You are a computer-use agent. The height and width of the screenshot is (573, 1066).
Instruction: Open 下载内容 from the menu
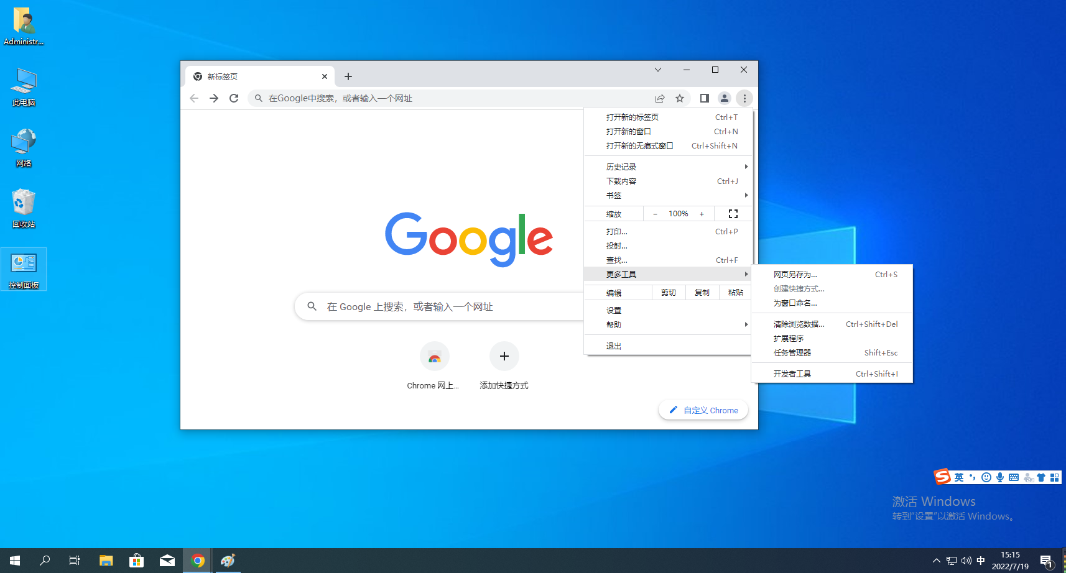point(667,181)
